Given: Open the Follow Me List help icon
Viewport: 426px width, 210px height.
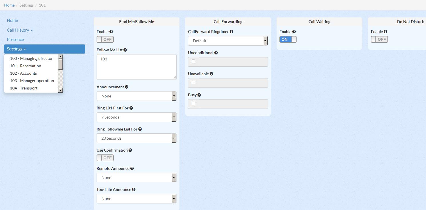Looking at the screenshot, I should click(125, 50).
